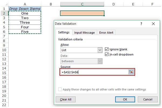Image resolution: width=162 pixels, height=108 pixels.
Task: Check Apply these changes to all other cells
Action: (60, 89)
